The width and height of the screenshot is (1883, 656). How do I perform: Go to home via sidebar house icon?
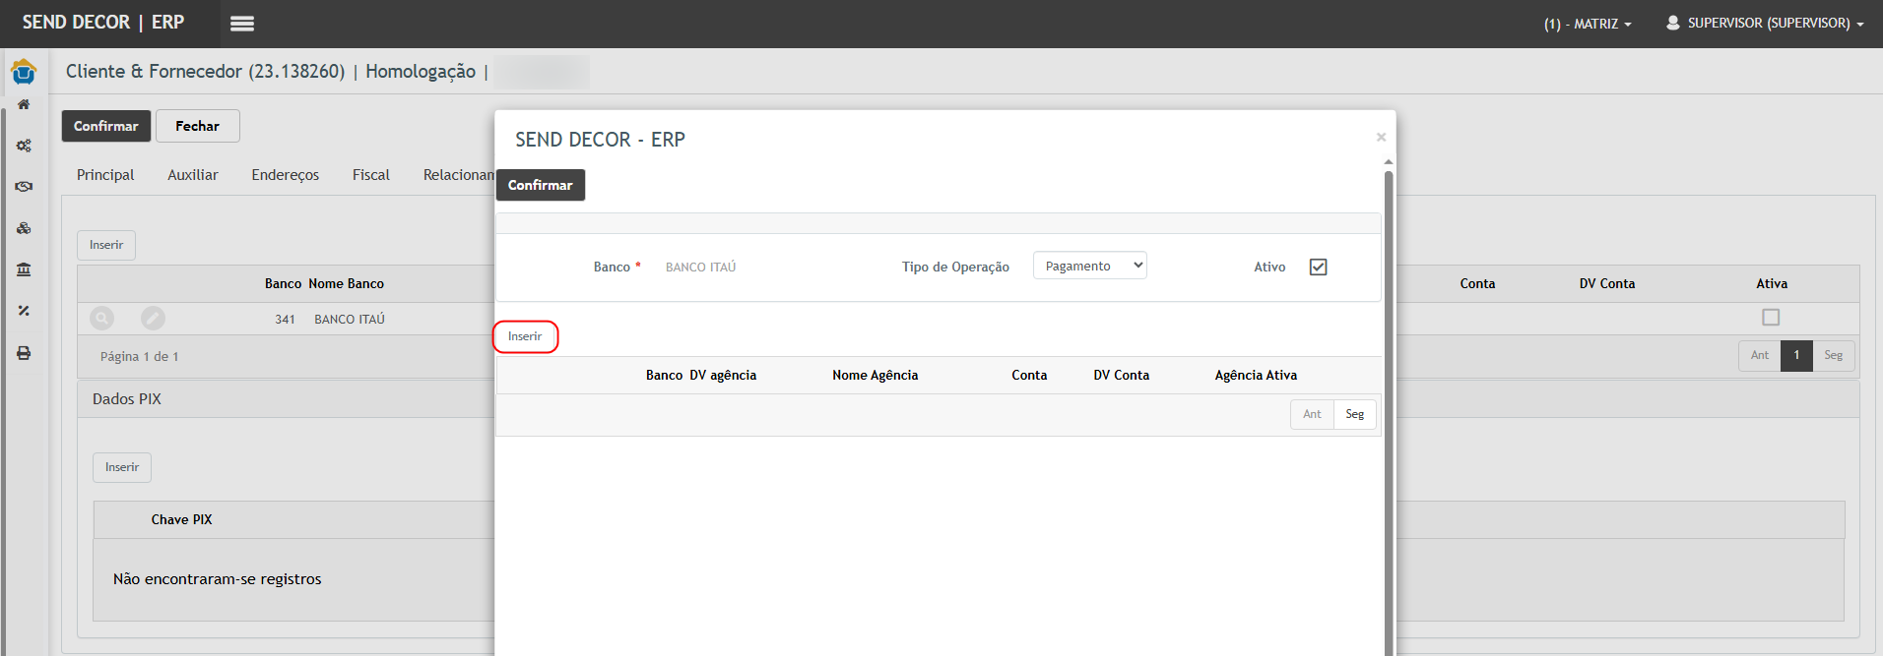point(24,104)
